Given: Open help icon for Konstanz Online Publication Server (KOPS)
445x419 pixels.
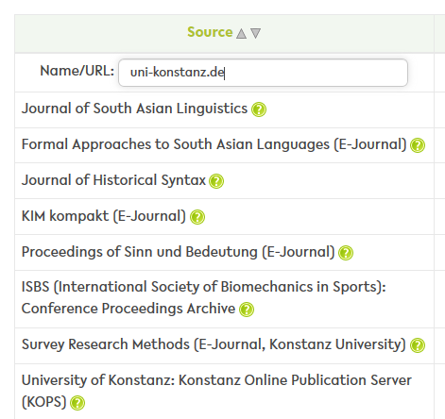Looking at the screenshot, I should [77, 403].
